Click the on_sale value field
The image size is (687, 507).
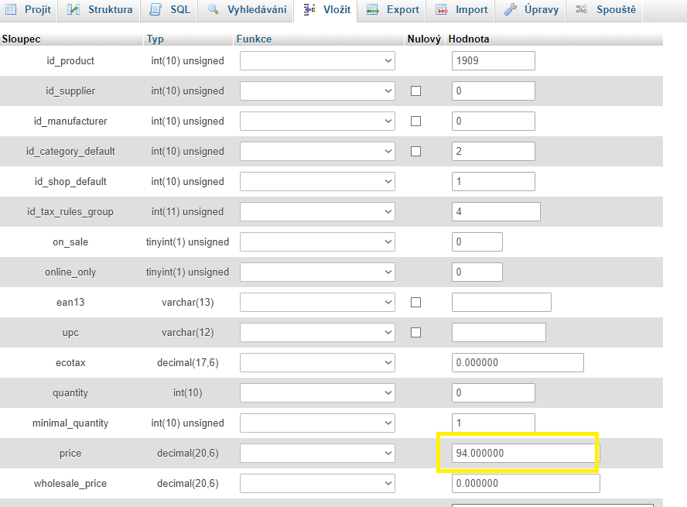point(477,242)
